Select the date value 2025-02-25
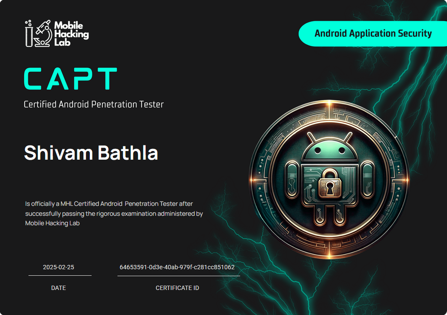 click(58, 267)
